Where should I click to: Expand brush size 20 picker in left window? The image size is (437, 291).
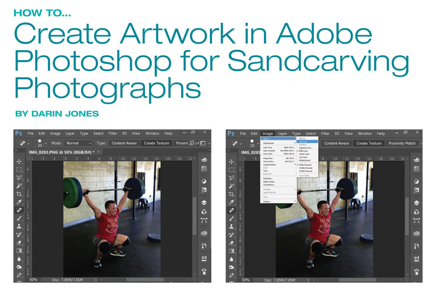45,144
